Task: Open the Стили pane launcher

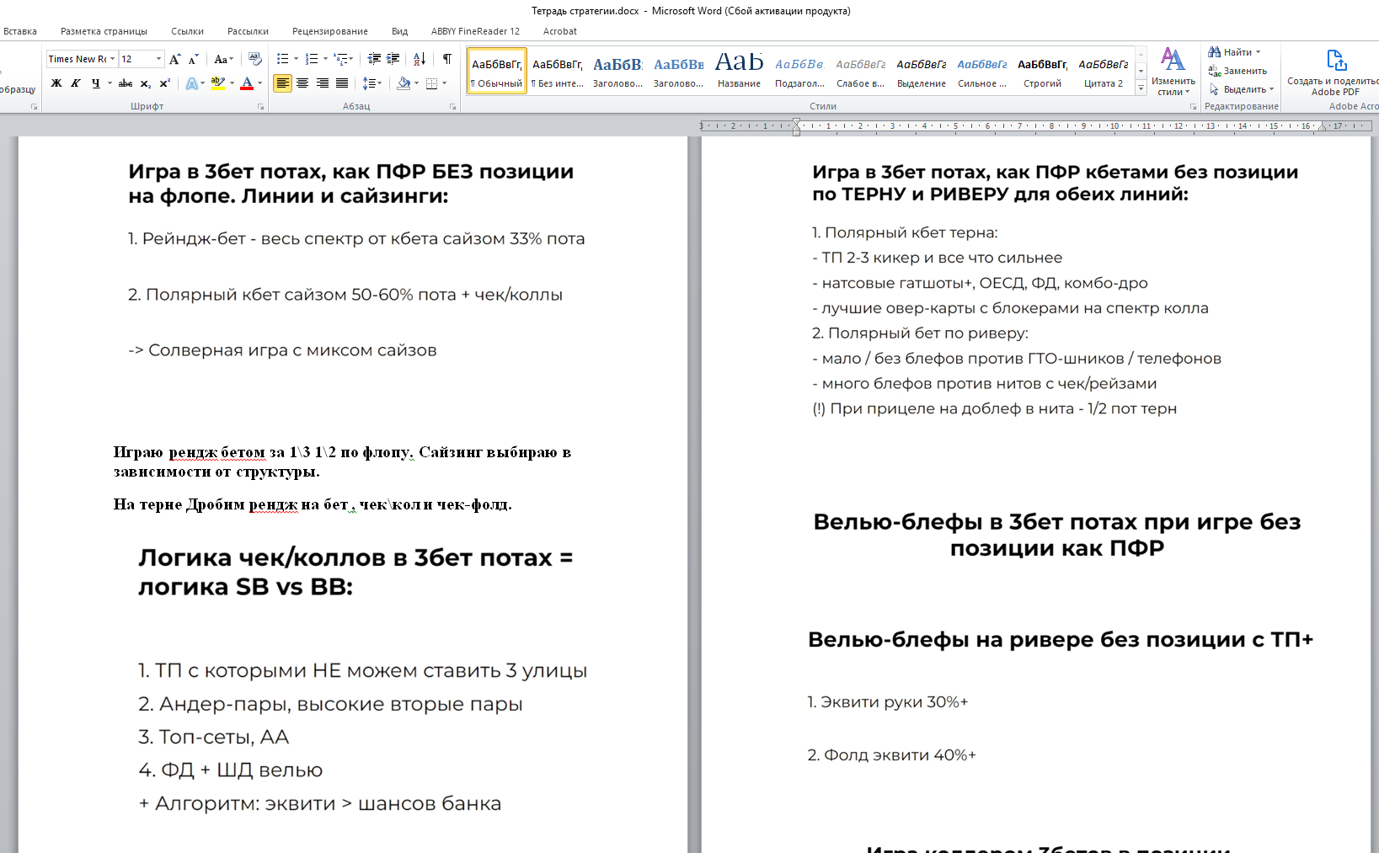Action: point(1193,107)
